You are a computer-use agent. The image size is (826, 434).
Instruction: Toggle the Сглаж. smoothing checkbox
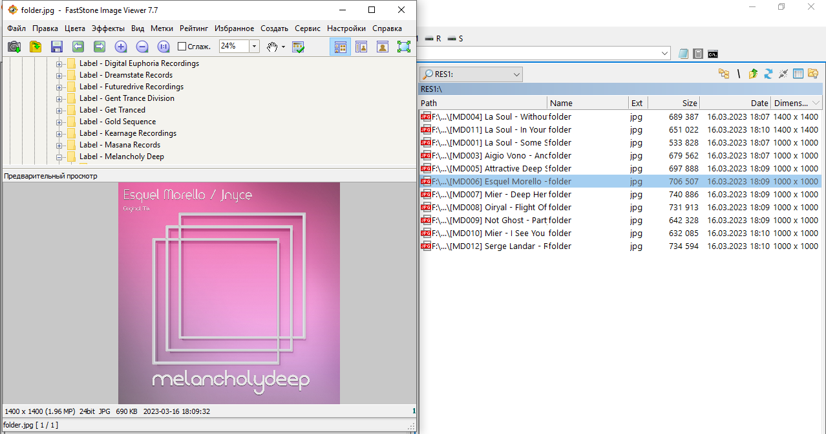coord(182,47)
